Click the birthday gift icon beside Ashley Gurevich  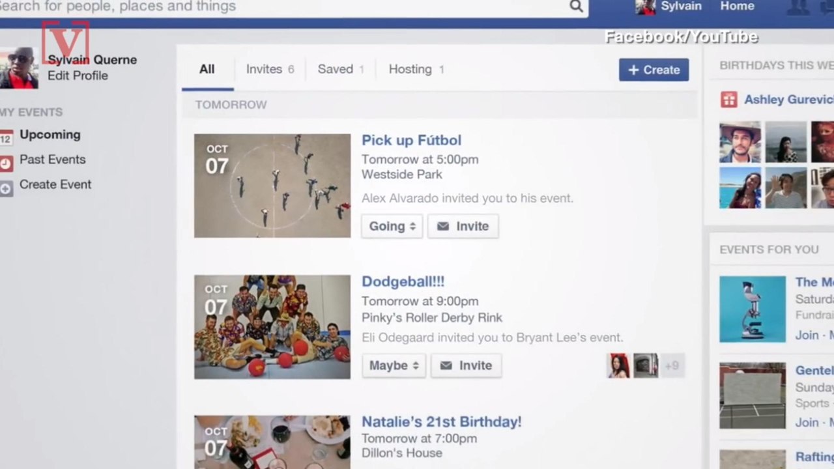point(728,100)
